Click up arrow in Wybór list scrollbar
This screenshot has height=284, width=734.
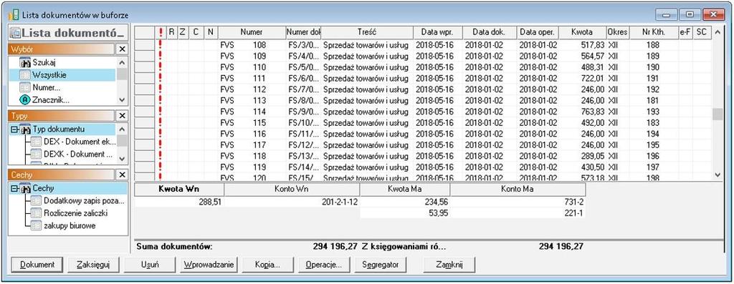pyautogui.click(x=122, y=62)
